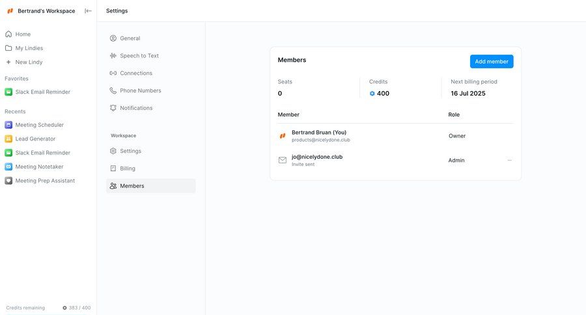586x315 pixels.
Task: Click the Slack Email Reminder icon under Favorites
Action: (8, 92)
